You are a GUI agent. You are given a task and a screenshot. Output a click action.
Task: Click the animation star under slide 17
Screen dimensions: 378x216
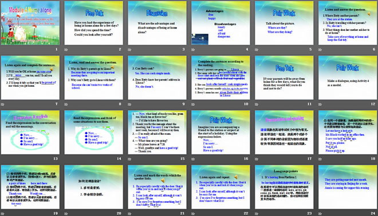pyautogui.click(x=257, y=159)
